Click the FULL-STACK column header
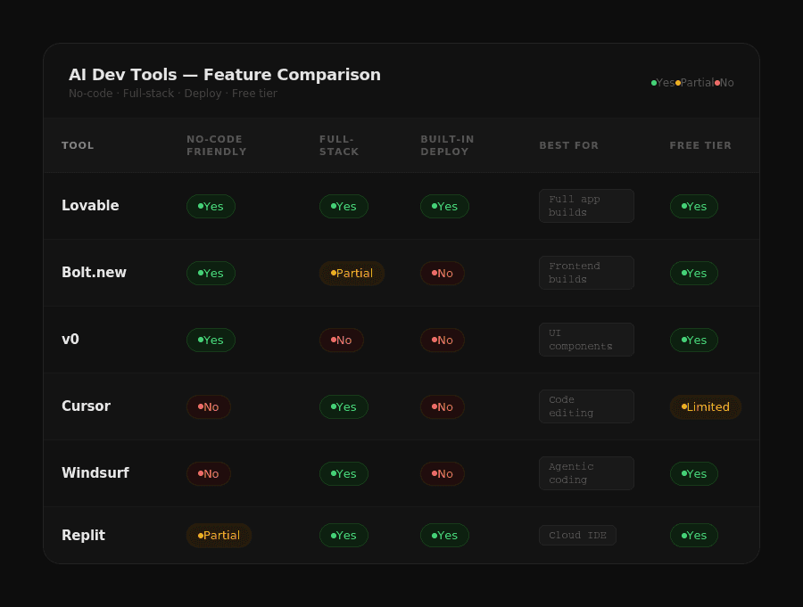This screenshot has height=607, width=803. pyautogui.click(x=339, y=145)
